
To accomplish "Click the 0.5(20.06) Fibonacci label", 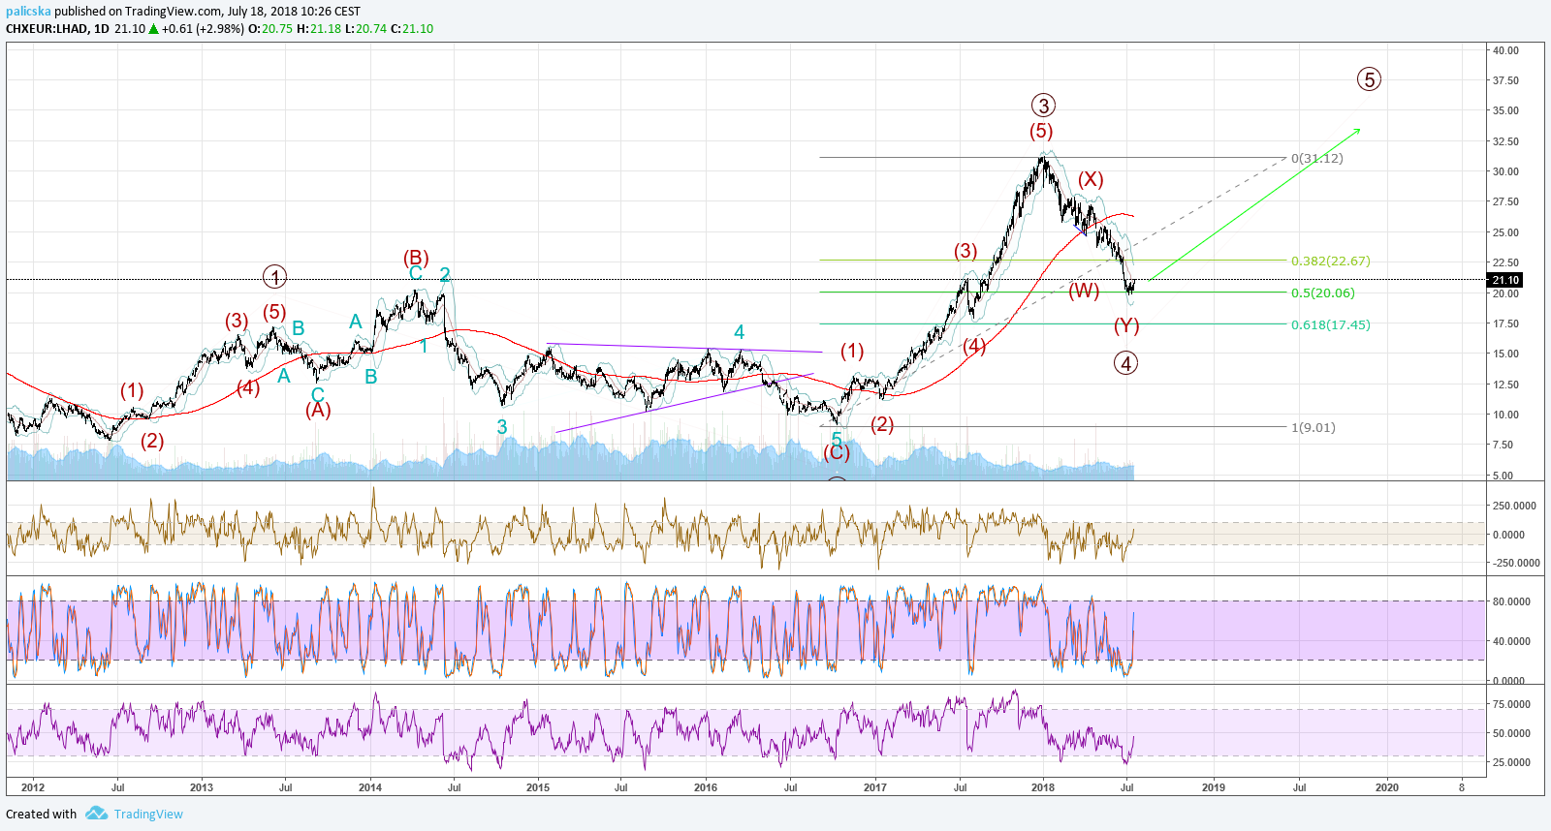I will 1323,292.
